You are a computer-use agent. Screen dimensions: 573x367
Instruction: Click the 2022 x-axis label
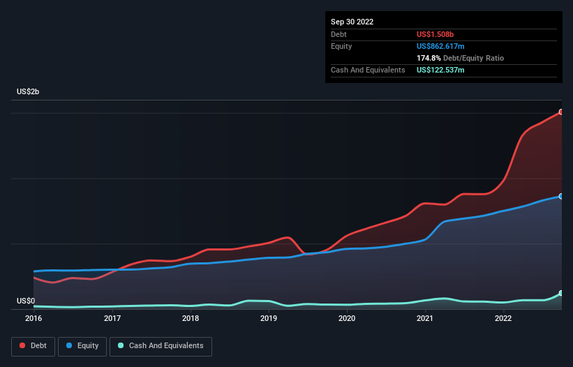click(x=503, y=318)
